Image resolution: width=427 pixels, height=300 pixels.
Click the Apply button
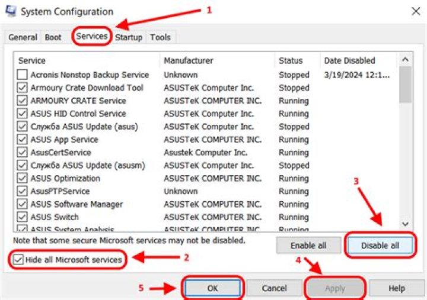(x=335, y=288)
